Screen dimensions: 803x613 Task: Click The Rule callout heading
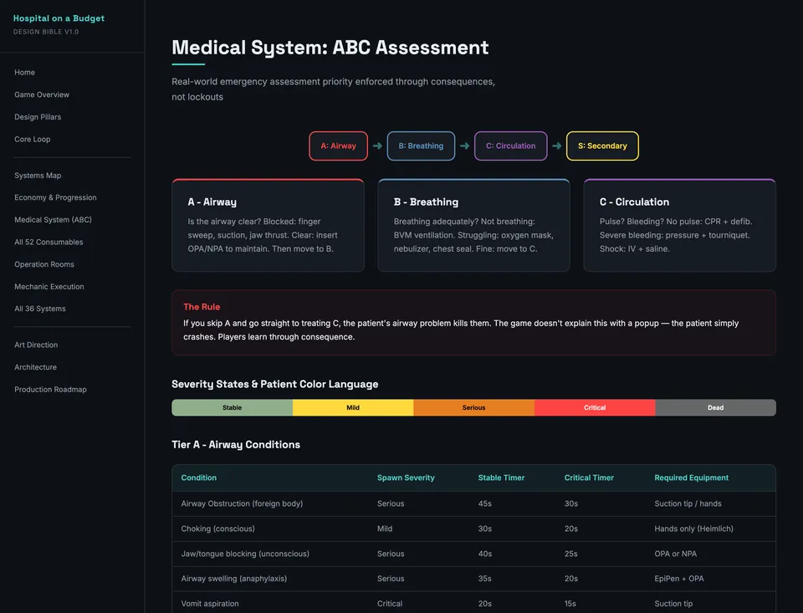[x=202, y=307]
